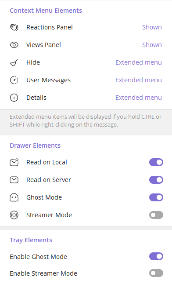Image resolution: width=172 pixels, height=284 pixels.
Task: Change Views Panel Shown setting
Action: [x=152, y=45]
